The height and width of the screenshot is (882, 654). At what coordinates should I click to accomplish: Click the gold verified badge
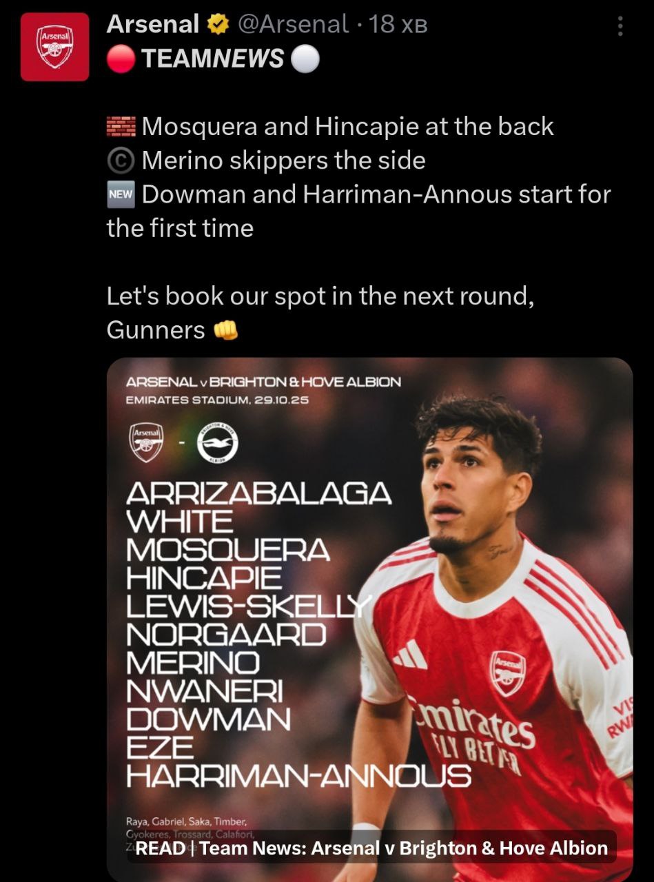click(218, 25)
